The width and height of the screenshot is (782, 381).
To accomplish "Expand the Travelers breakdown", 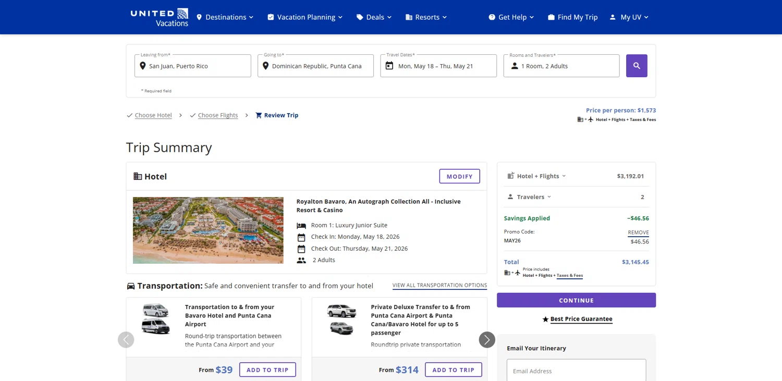I will click(x=530, y=197).
